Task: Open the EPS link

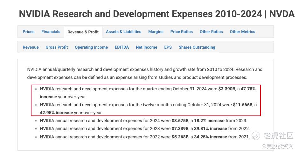Action: click(x=168, y=47)
